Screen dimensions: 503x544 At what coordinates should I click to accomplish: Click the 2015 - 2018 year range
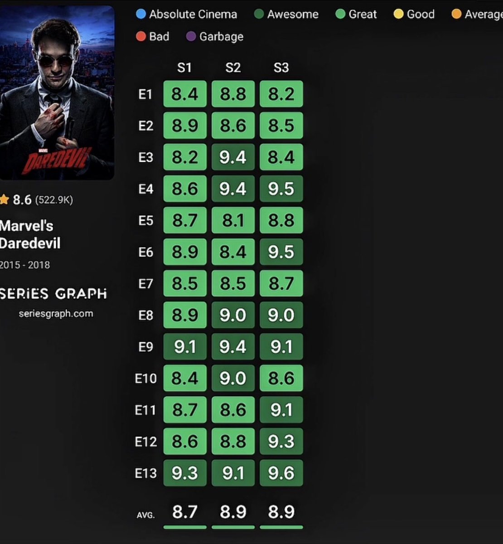click(x=25, y=265)
